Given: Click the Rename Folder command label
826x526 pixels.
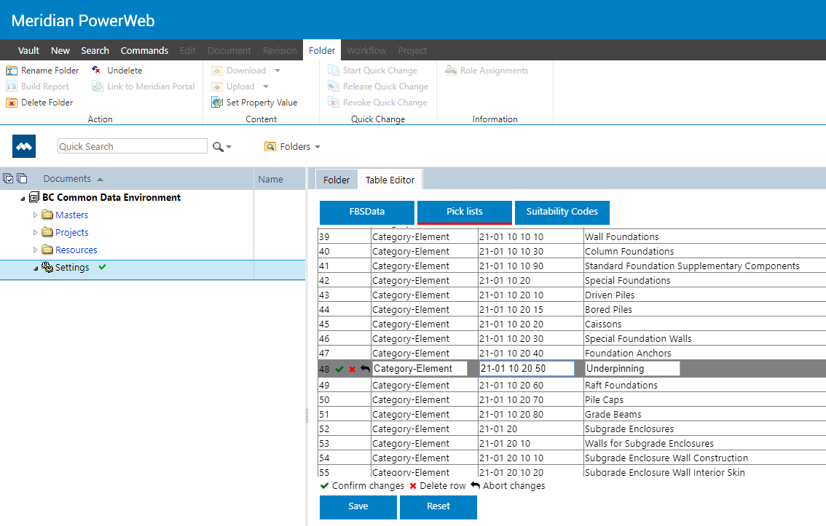Looking at the screenshot, I should click(x=50, y=71).
